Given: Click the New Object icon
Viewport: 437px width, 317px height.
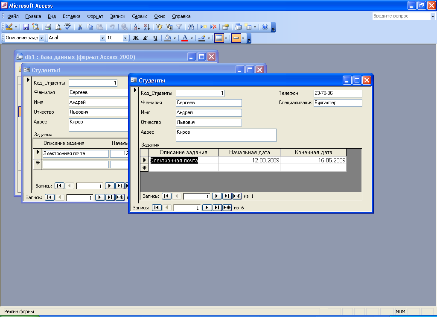Looking at the screenshot, I should (x=248, y=27).
